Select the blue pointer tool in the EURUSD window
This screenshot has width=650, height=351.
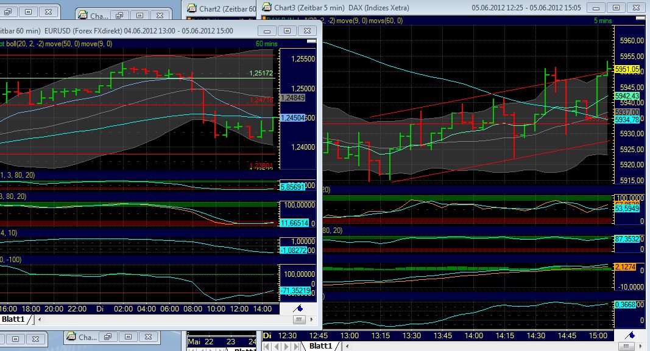(298, 308)
